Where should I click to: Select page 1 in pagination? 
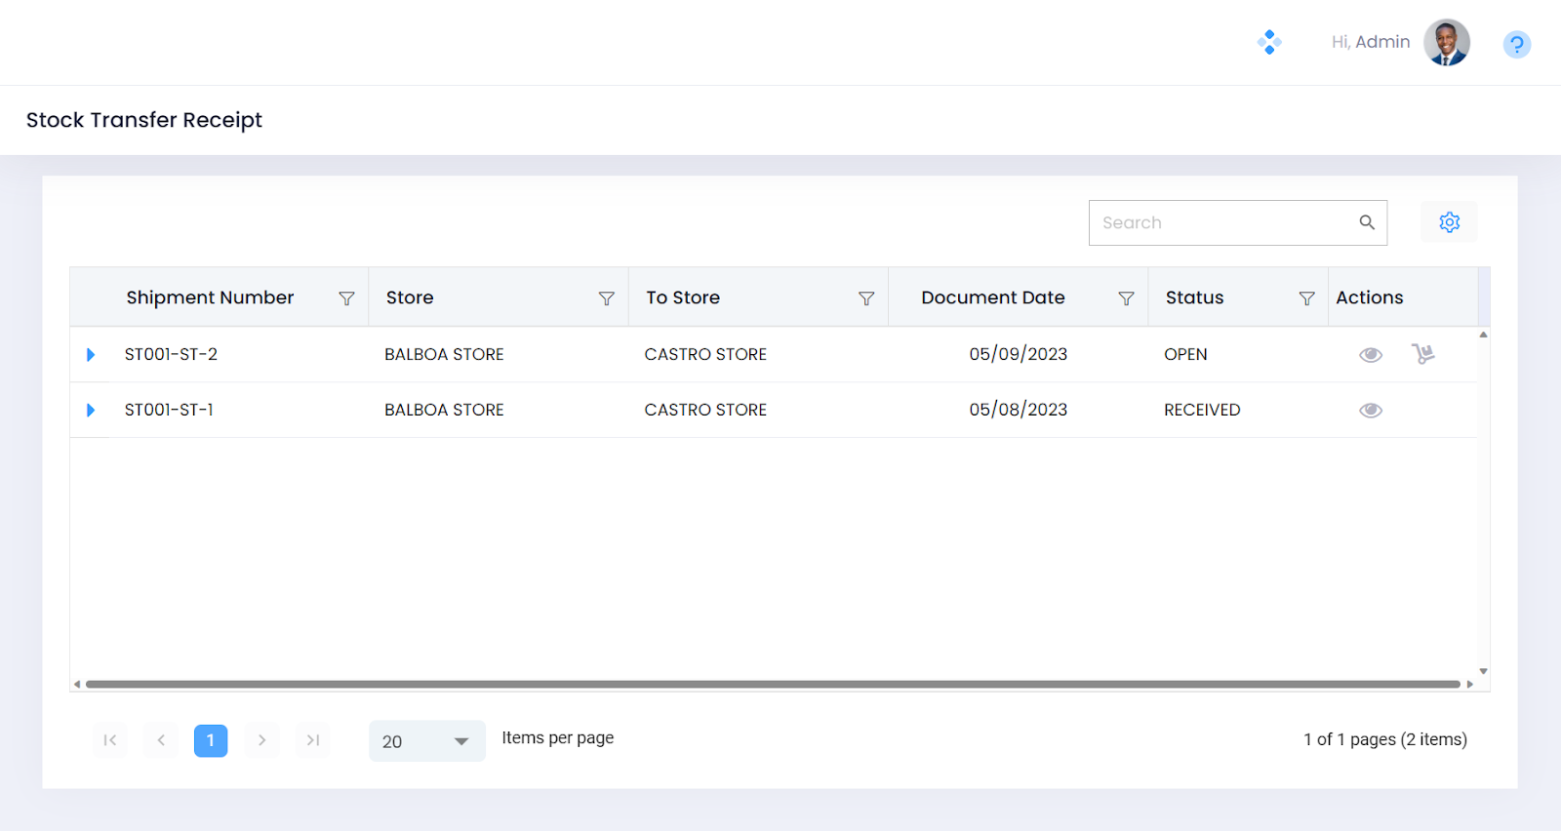click(x=211, y=741)
